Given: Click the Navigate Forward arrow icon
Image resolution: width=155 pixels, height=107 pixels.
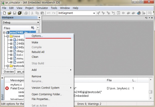Looking at the screenshot, I should 133,13.
